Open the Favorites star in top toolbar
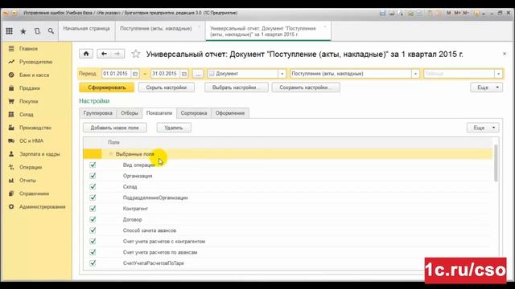 pos(23,31)
